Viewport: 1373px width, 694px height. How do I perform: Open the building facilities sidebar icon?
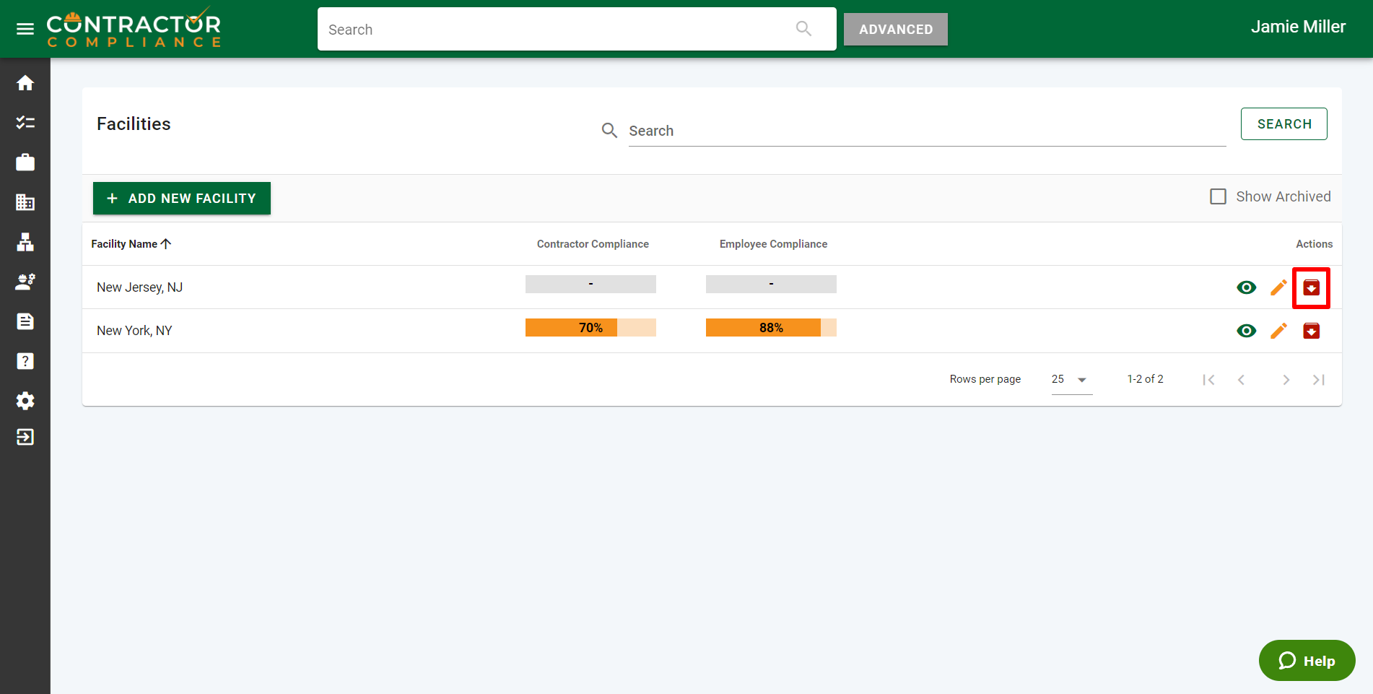(25, 202)
